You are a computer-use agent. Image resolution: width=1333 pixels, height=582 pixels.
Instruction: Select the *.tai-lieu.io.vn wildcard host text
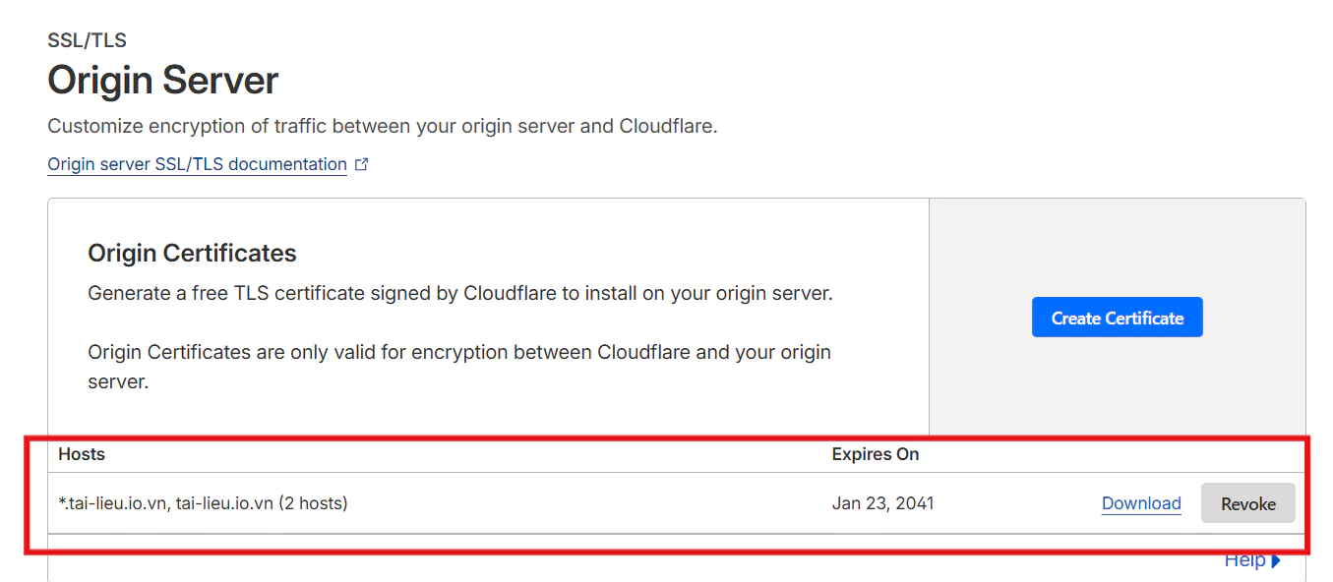click(x=113, y=503)
